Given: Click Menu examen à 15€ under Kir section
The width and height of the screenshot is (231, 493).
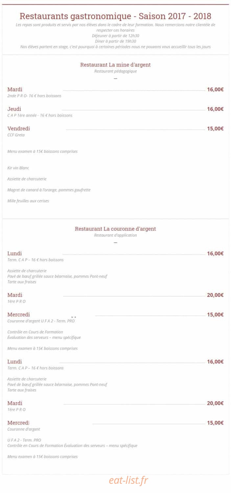Looking at the screenshot, I should tap(42, 152).
